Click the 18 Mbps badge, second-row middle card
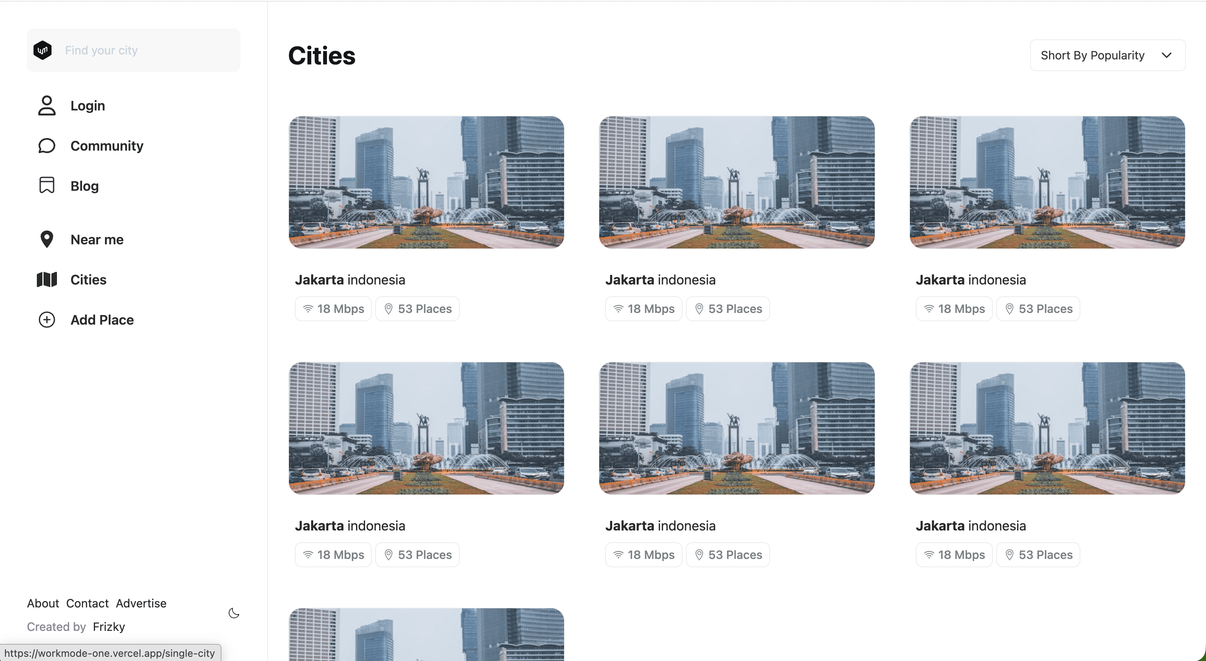This screenshot has width=1206, height=661. 643,555
